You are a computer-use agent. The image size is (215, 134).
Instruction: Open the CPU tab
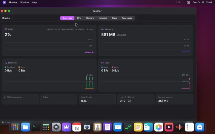coord(79,18)
